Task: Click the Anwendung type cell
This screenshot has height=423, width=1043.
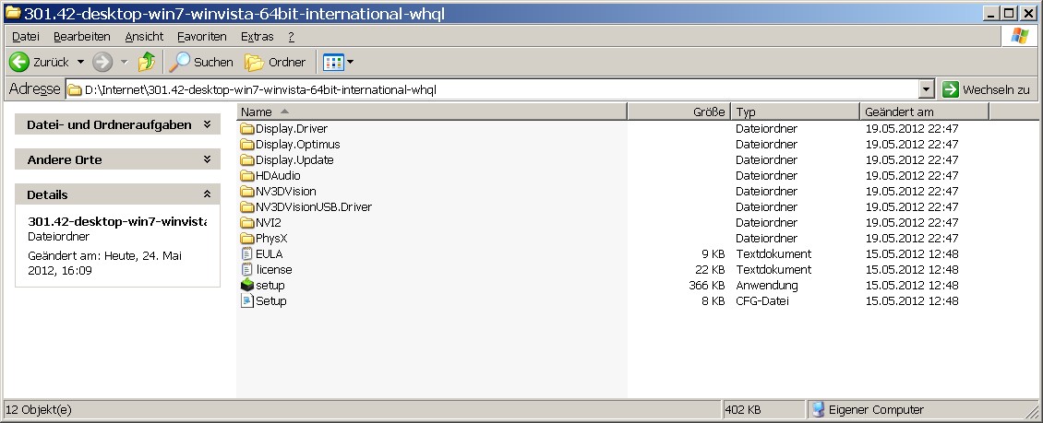Action: point(767,286)
